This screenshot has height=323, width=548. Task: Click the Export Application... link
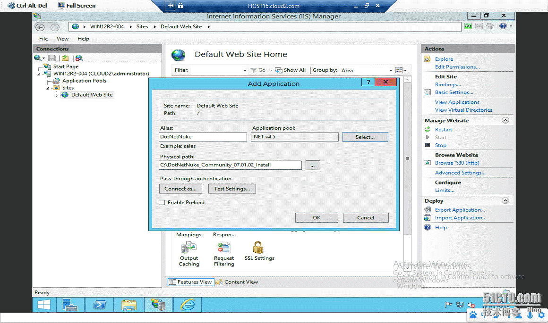[460, 210]
